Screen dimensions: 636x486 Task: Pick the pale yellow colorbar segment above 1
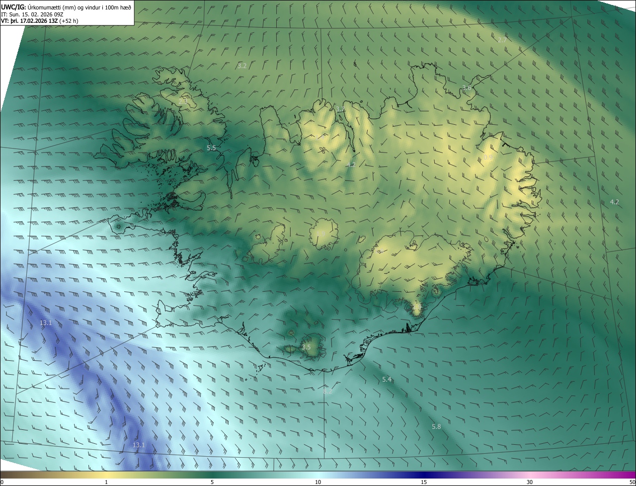click(106, 474)
